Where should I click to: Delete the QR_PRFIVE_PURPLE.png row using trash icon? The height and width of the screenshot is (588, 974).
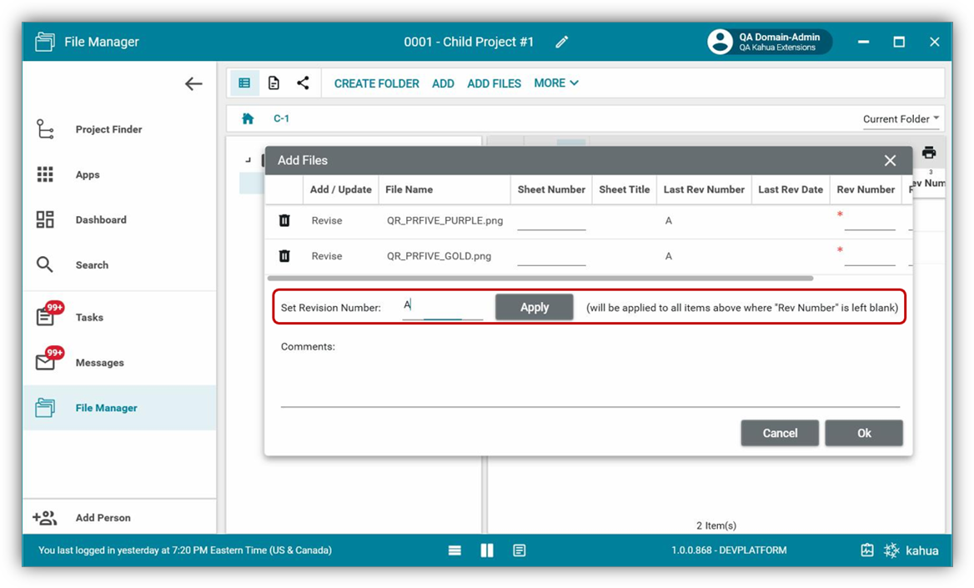point(284,221)
